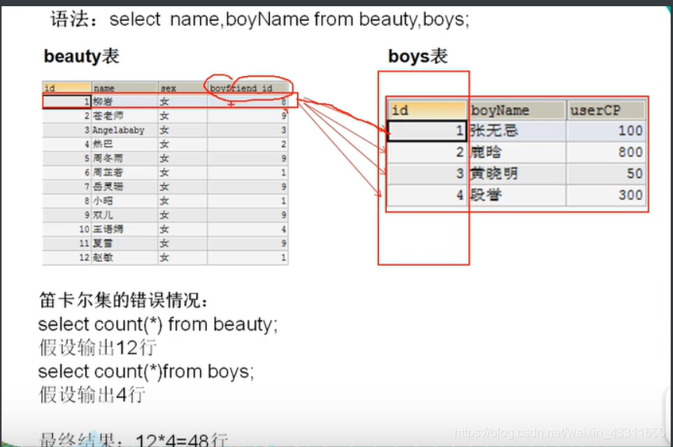Select the boyName cell '黄晓明'

(517, 173)
